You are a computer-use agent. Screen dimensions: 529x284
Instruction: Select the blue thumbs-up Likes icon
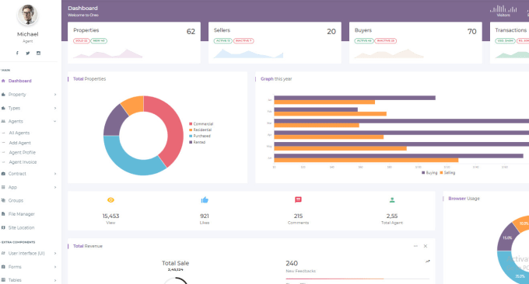pyautogui.click(x=205, y=200)
